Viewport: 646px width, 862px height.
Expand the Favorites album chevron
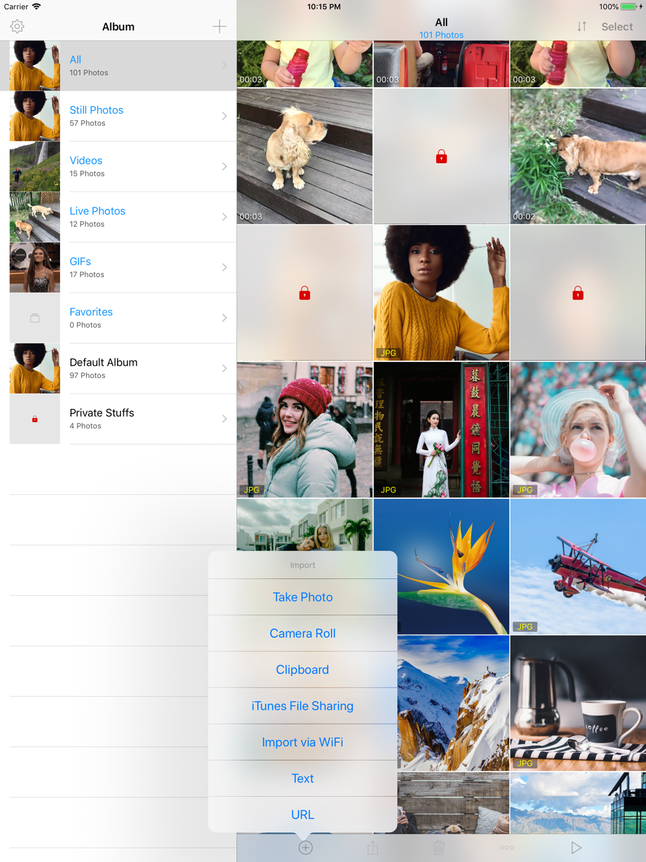pos(225,318)
